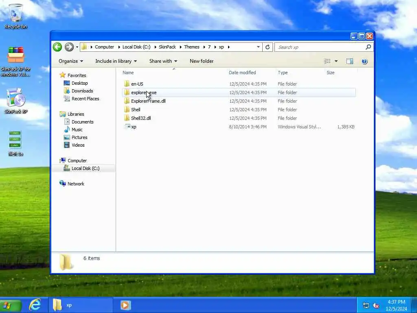Jump to SkinPack in the address breadcrumb
This screenshot has width=417, height=313.
(x=167, y=47)
